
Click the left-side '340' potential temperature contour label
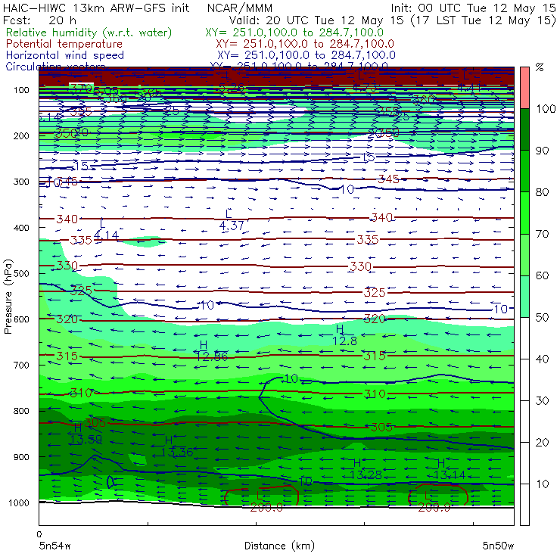coord(67,219)
